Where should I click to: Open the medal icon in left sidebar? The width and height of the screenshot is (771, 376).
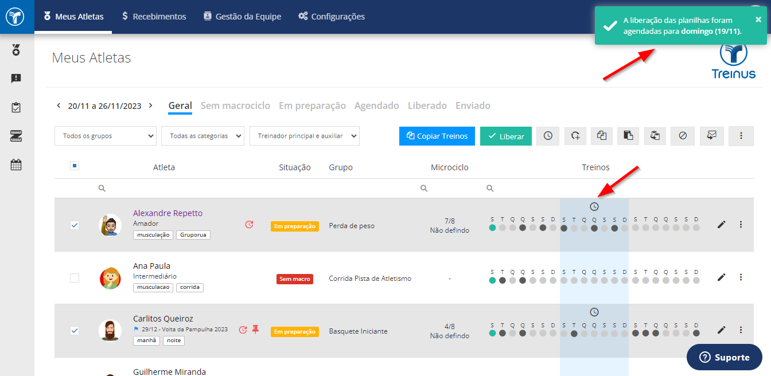(x=16, y=50)
